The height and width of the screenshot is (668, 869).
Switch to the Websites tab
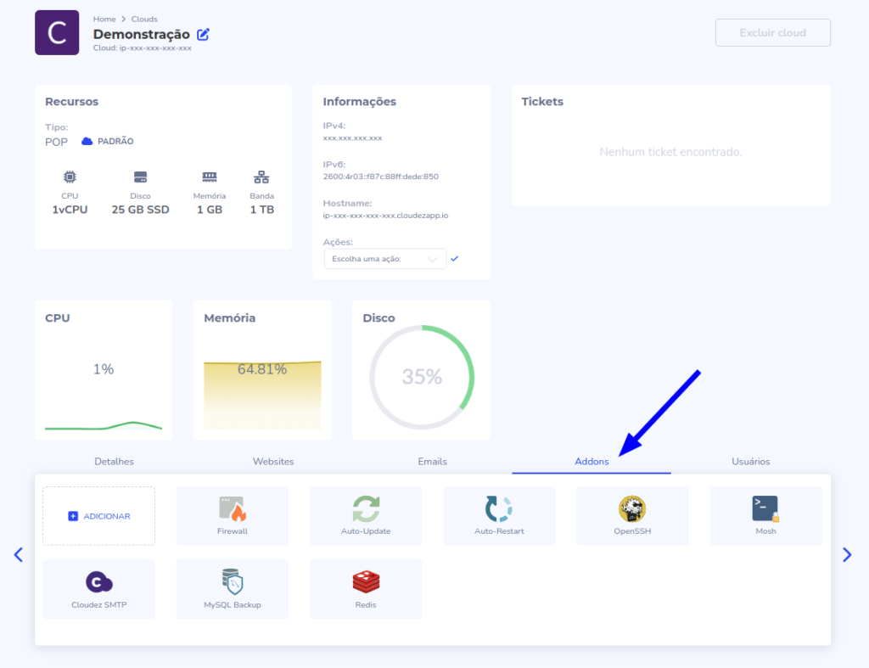(273, 462)
